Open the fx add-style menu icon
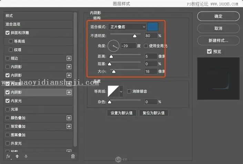This screenshot has height=164, width=243. [x=8, y=156]
